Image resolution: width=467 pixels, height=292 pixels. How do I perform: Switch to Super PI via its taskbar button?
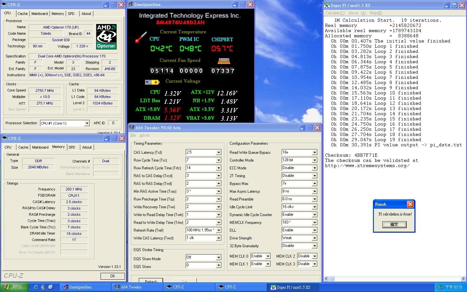click(293, 287)
